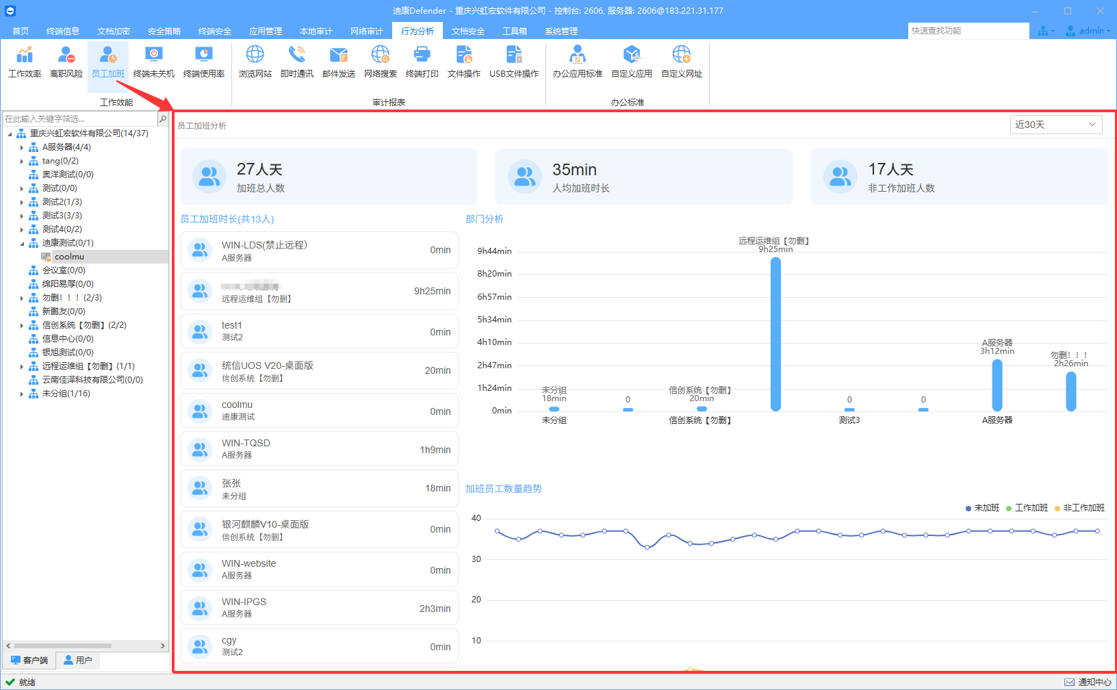Open the 离职风险 analysis icon
Image resolution: width=1117 pixels, height=690 pixels.
coord(66,62)
